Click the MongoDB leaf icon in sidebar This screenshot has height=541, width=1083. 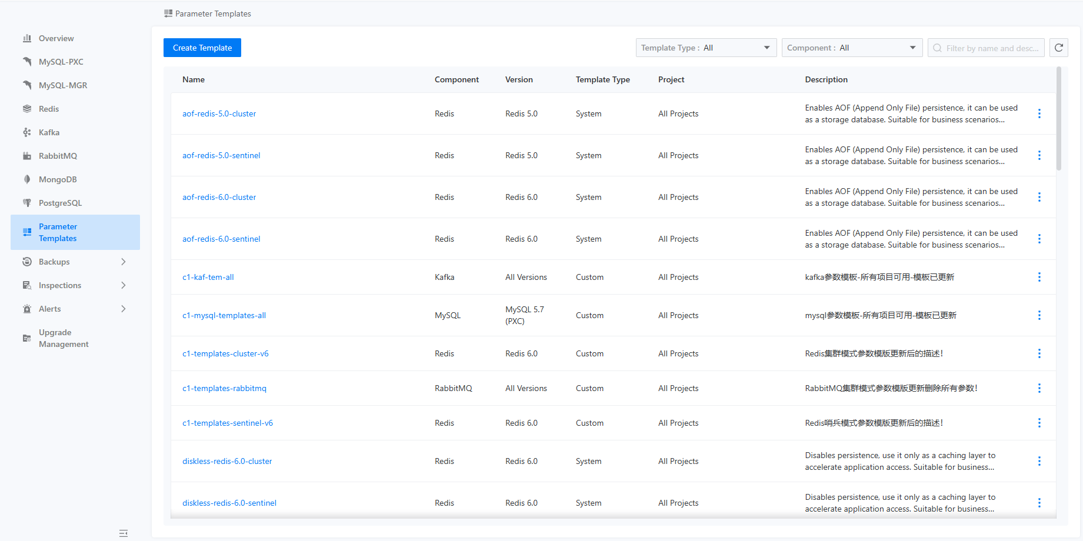27,179
